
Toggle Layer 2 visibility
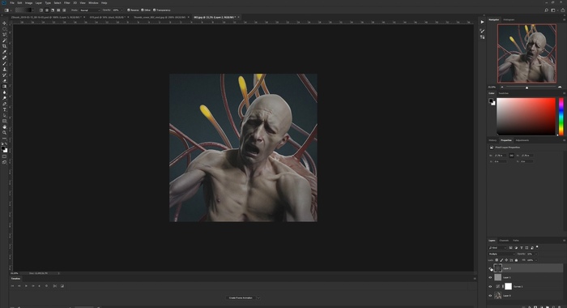(490, 268)
